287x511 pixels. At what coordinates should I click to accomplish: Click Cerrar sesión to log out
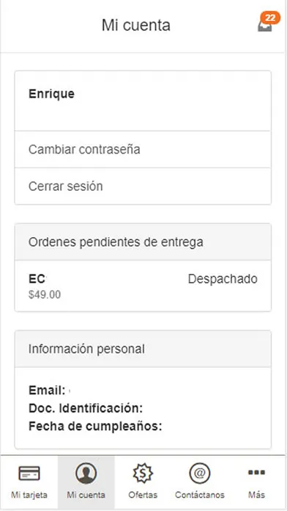(x=143, y=186)
